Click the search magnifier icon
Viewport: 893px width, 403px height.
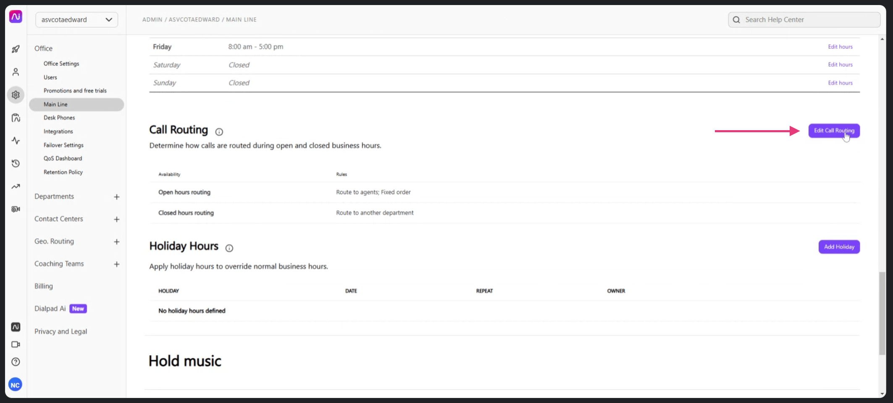click(736, 20)
